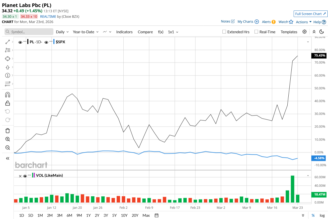
Task: Open the f(x) expressions menu
Action: 161,32
